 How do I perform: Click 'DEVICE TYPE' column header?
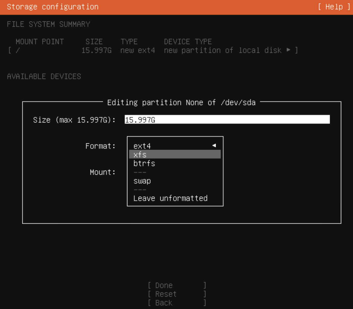[188, 42]
